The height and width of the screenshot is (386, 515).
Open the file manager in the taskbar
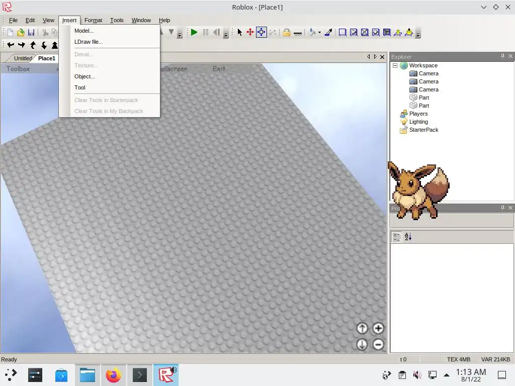click(88, 375)
